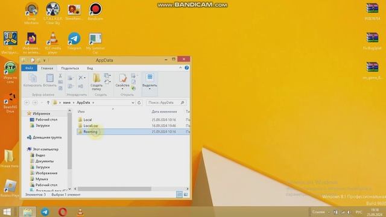The width and height of the screenshot is (386, 217).
Task: Switch to large icons view in the status bar
Action: pos(186,195)
